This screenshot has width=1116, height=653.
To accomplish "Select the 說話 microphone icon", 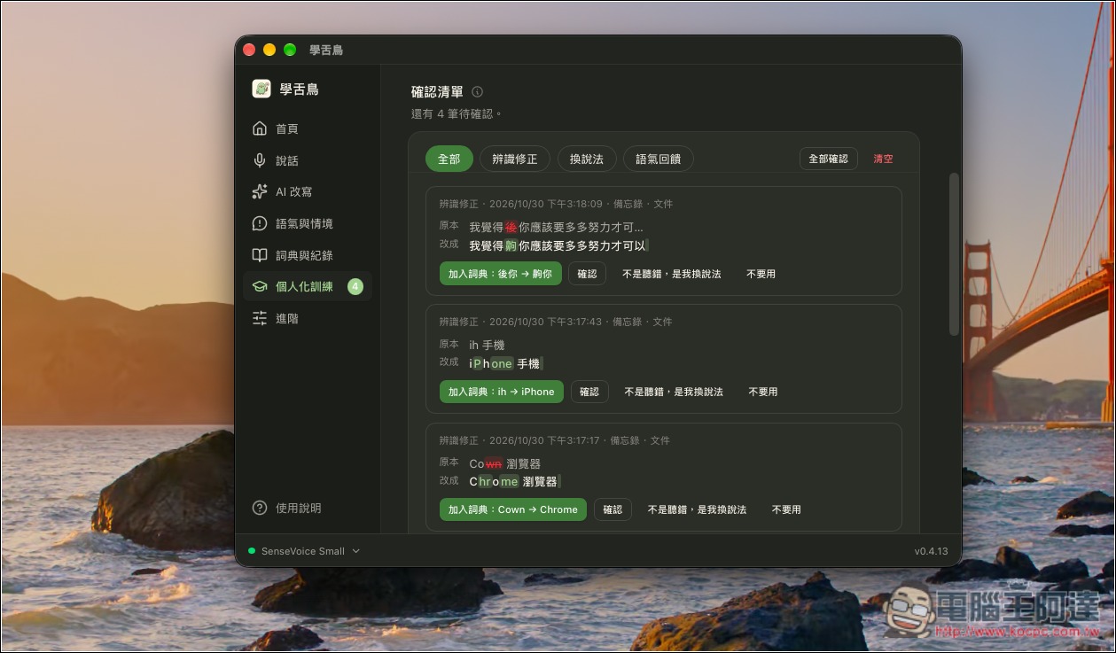I will pyautogui.click(x=260, y=160).
